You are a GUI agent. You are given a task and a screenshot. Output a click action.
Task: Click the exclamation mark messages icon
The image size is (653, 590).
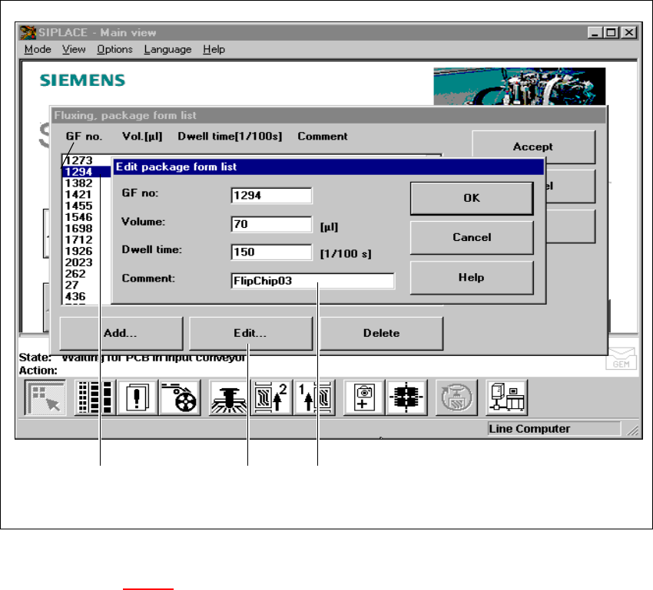pyautogui.click(x=138, y=397)
